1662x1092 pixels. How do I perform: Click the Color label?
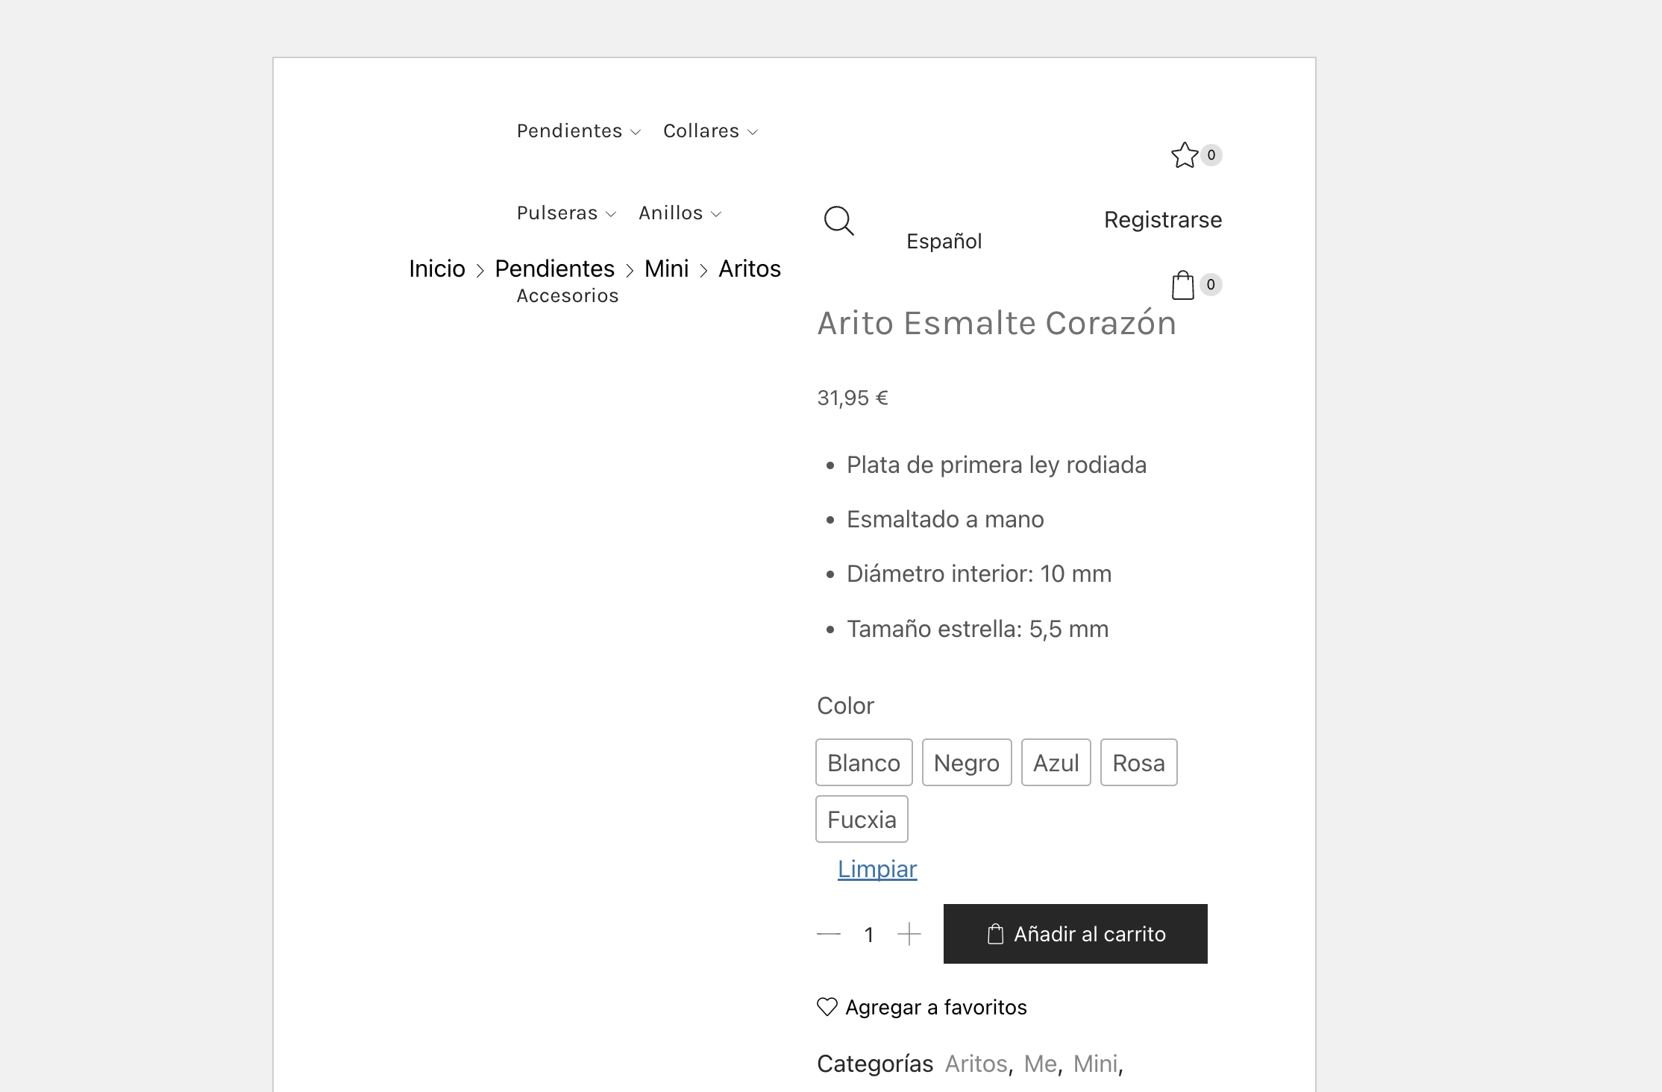(845, 706)
